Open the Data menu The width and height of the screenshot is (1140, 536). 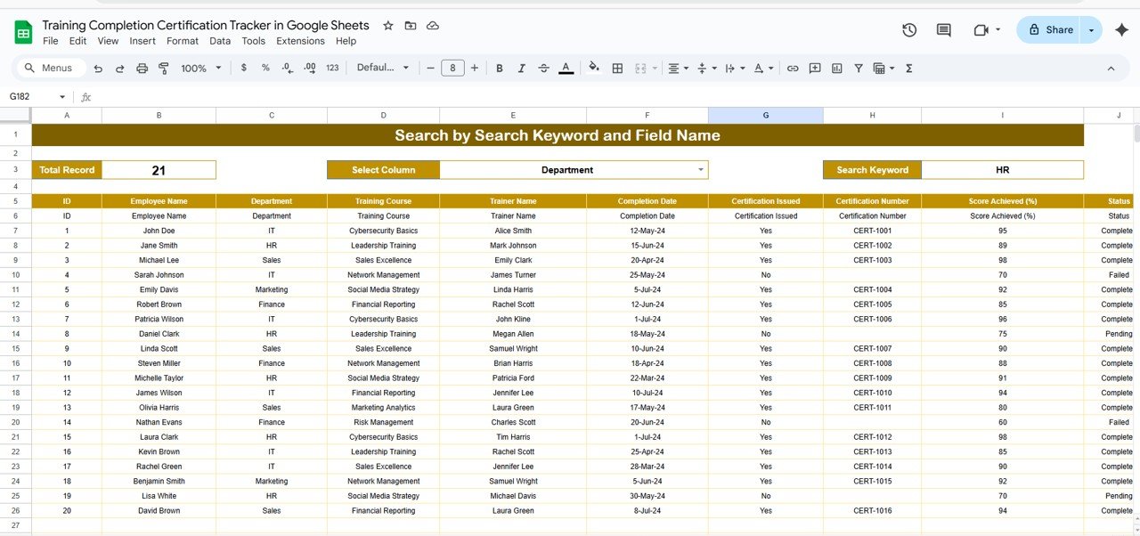(x=220, y=41)
